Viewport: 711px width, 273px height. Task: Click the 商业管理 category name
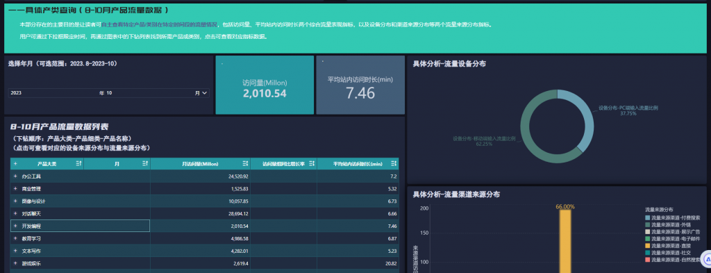[x=31, y=189]
